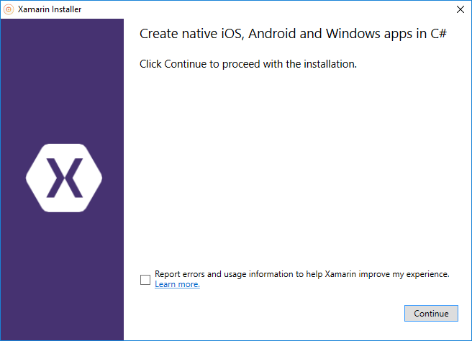Enable the report errors and usage checkbox
The image size is (472, 341).
click(145, 280)
